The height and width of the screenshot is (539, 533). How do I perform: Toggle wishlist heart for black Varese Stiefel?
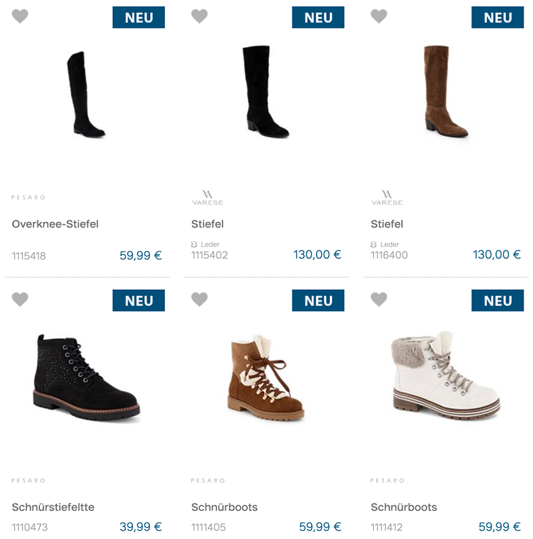[199, 16]
